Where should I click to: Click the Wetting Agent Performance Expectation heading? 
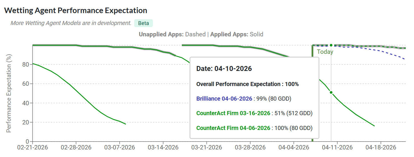[76, 10]
